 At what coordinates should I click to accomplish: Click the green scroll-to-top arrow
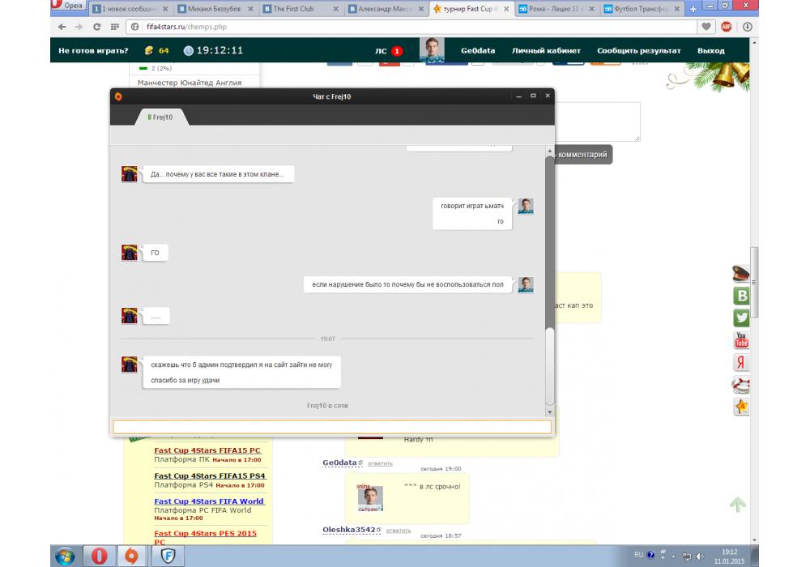pyautogui.click(x=737, y=505)
